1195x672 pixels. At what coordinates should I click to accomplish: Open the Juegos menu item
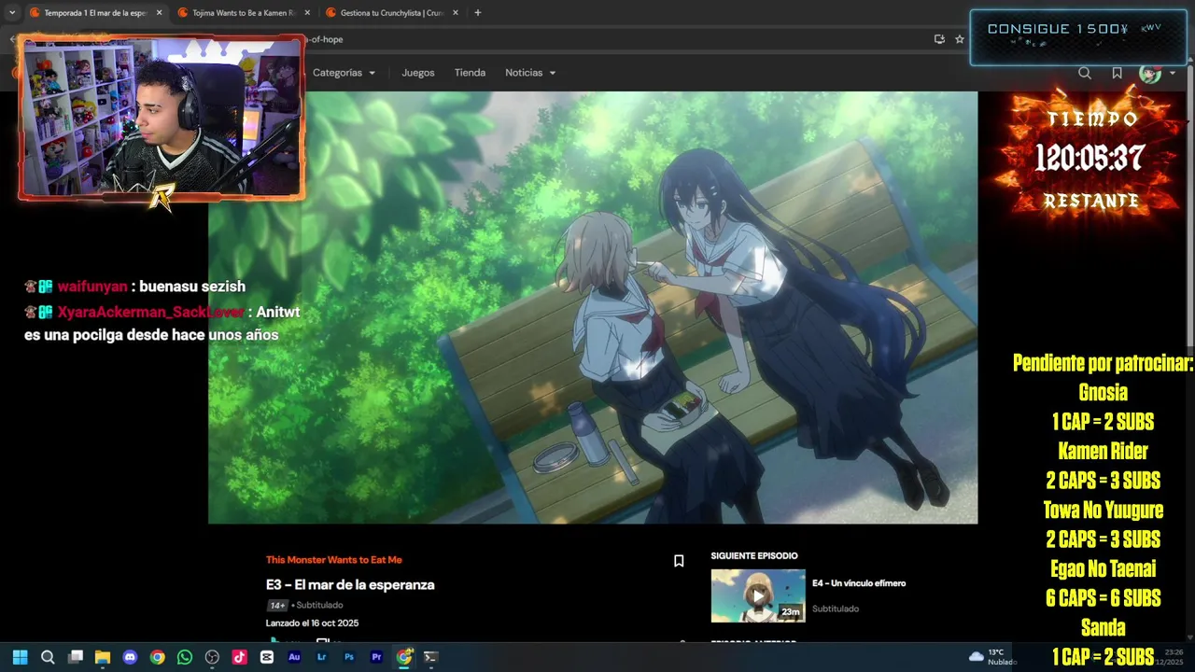pyautogui.click(x=418, y=73)
